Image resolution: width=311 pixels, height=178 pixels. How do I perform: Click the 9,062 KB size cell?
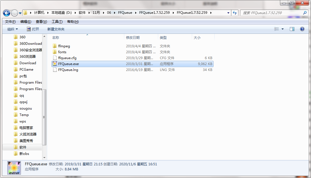click(205, 64)
